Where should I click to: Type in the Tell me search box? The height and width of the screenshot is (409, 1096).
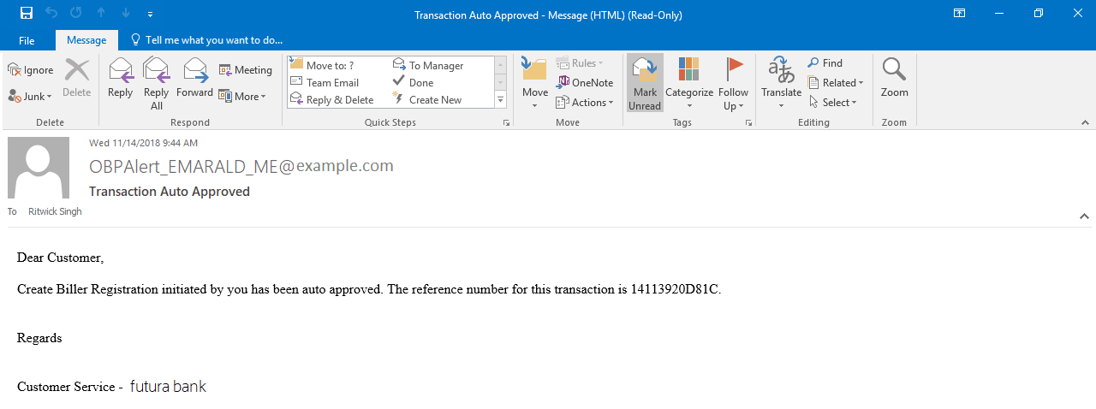tap(213, 40)
